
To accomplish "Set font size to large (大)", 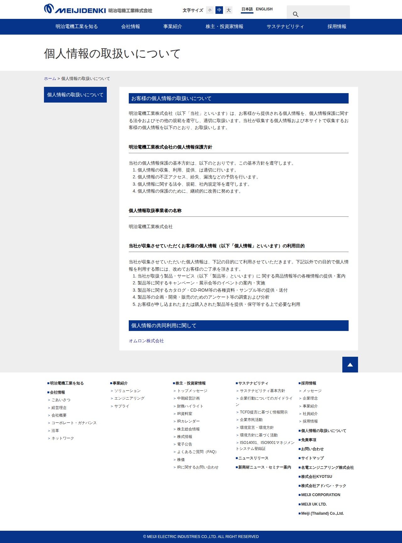I will (x=229, y=10).
